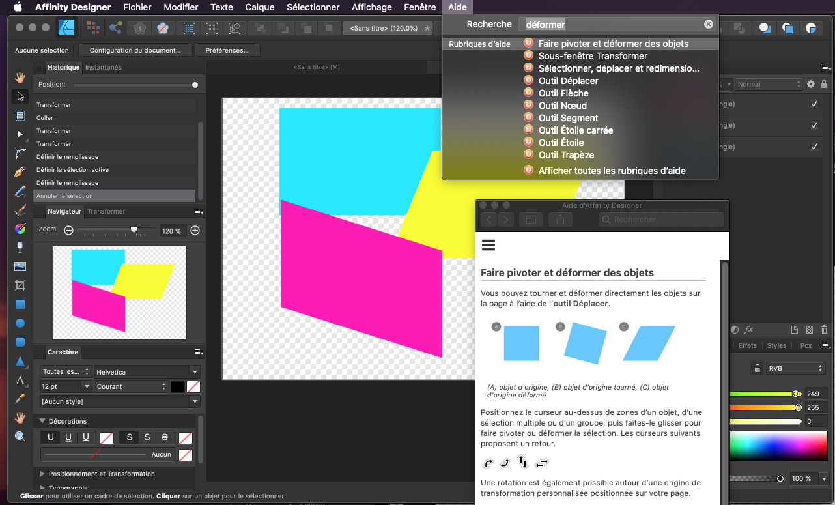
Task: Click zoom out minus button in Navigateur
Action: [x=68, y=231]
